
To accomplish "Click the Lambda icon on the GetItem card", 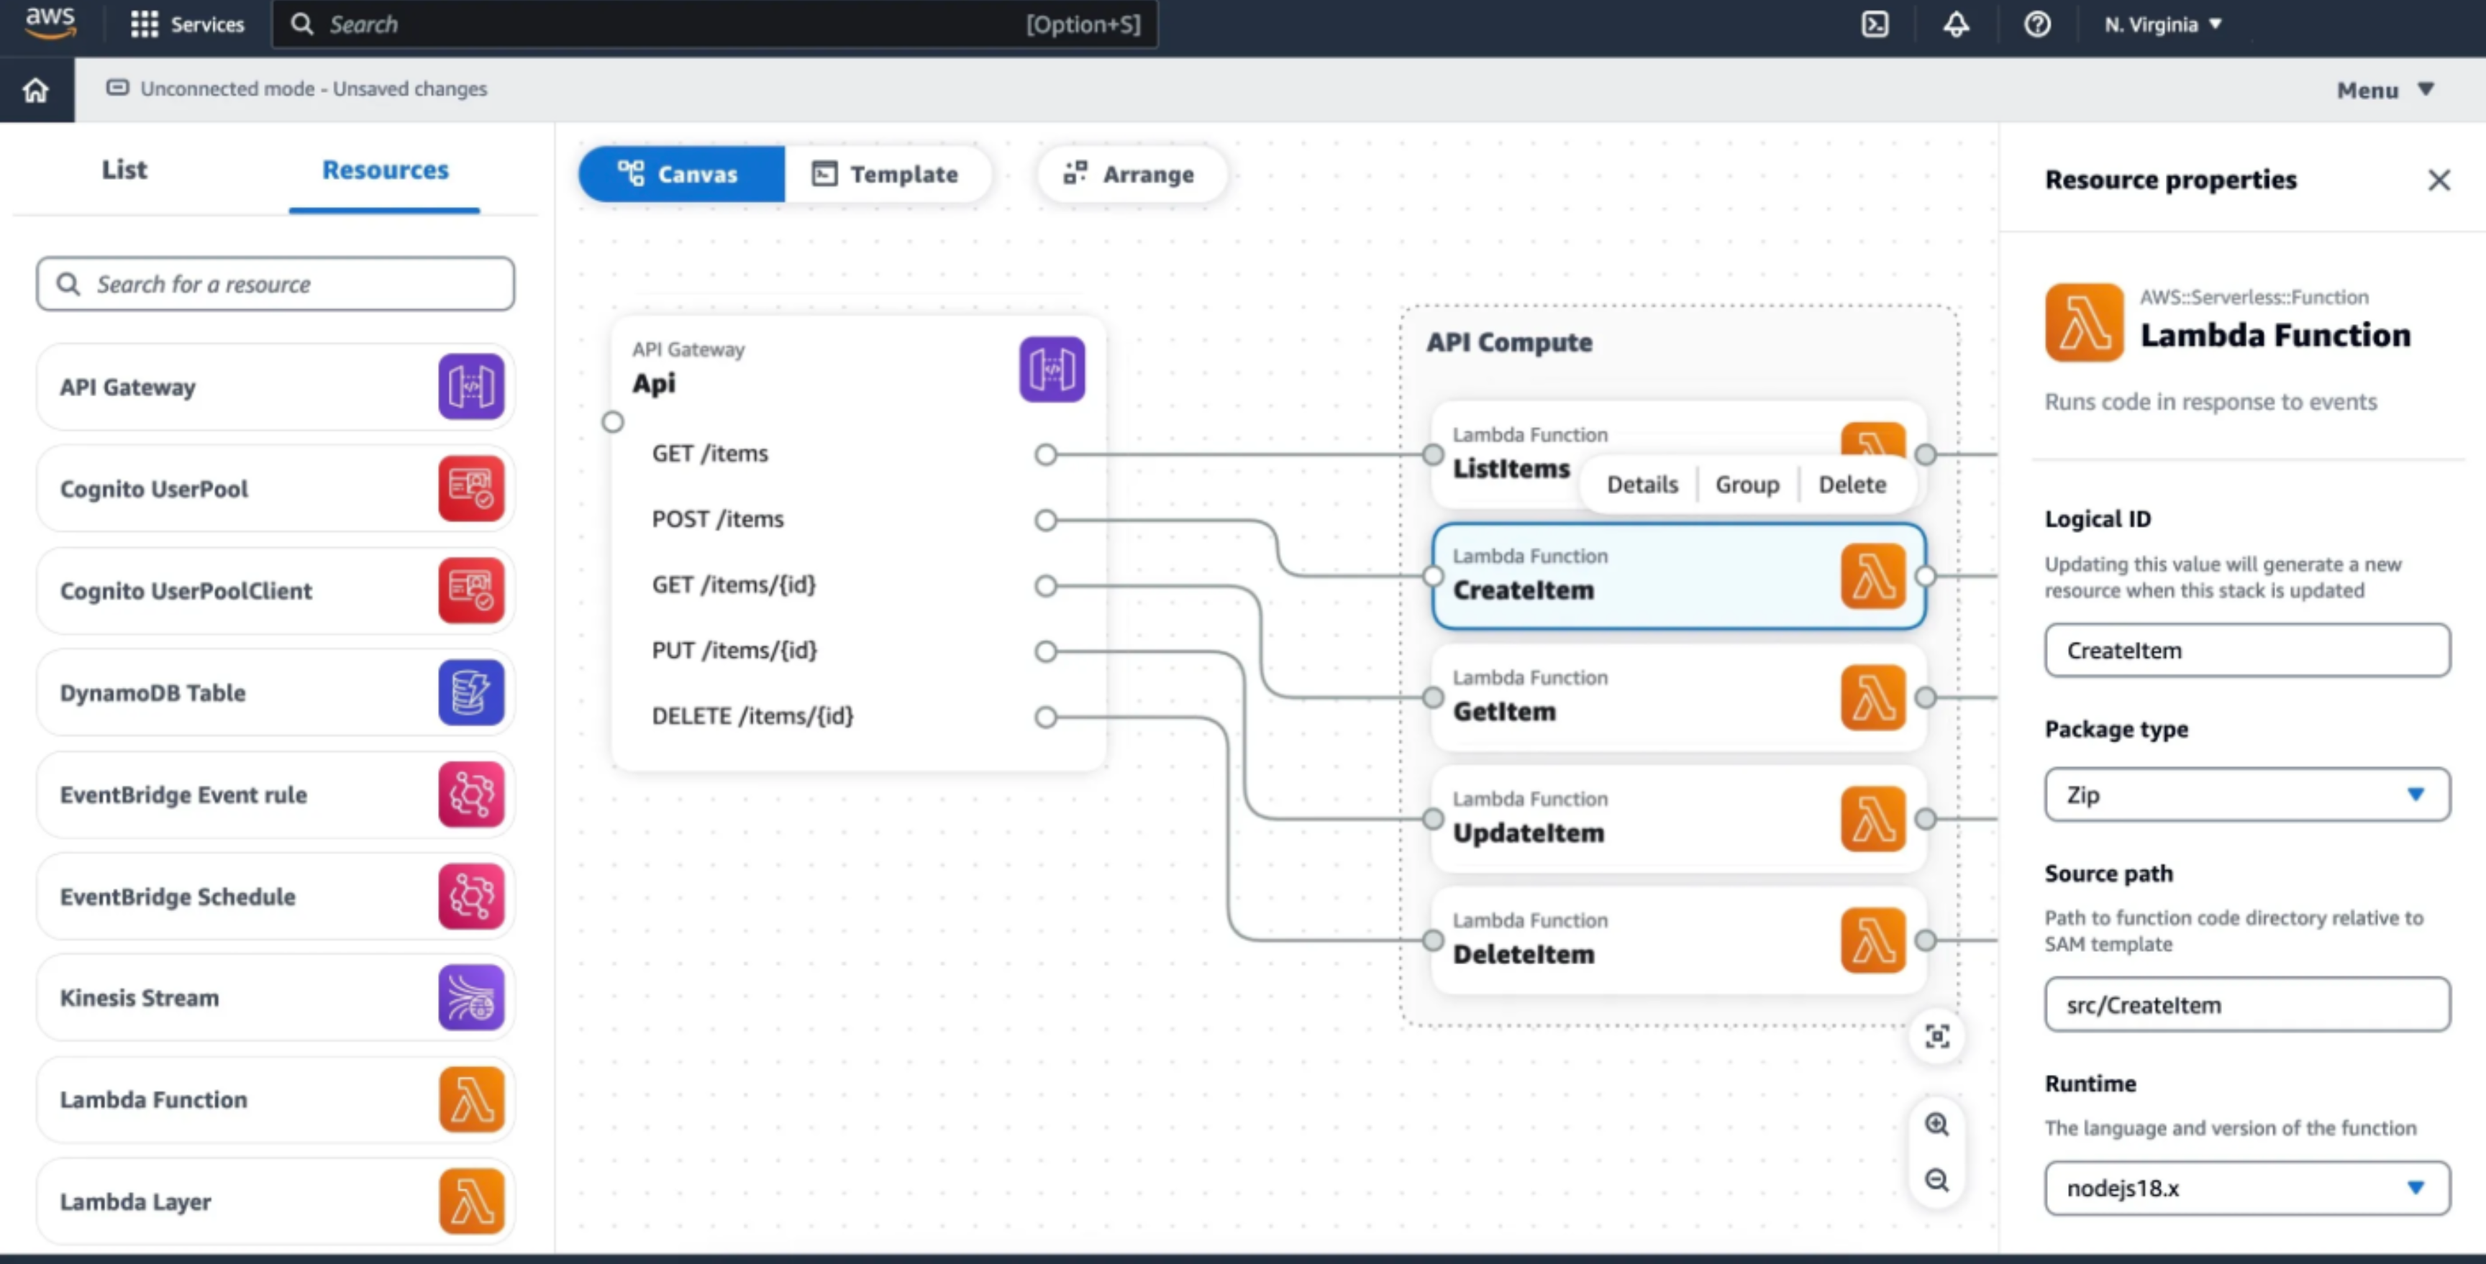I will [x=1873, y=697].
